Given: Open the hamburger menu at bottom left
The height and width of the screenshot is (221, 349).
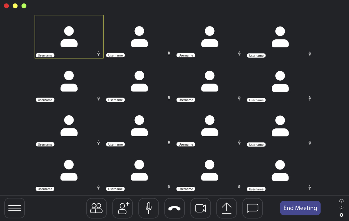Looking at the screenshot, I should coord(15,208).
